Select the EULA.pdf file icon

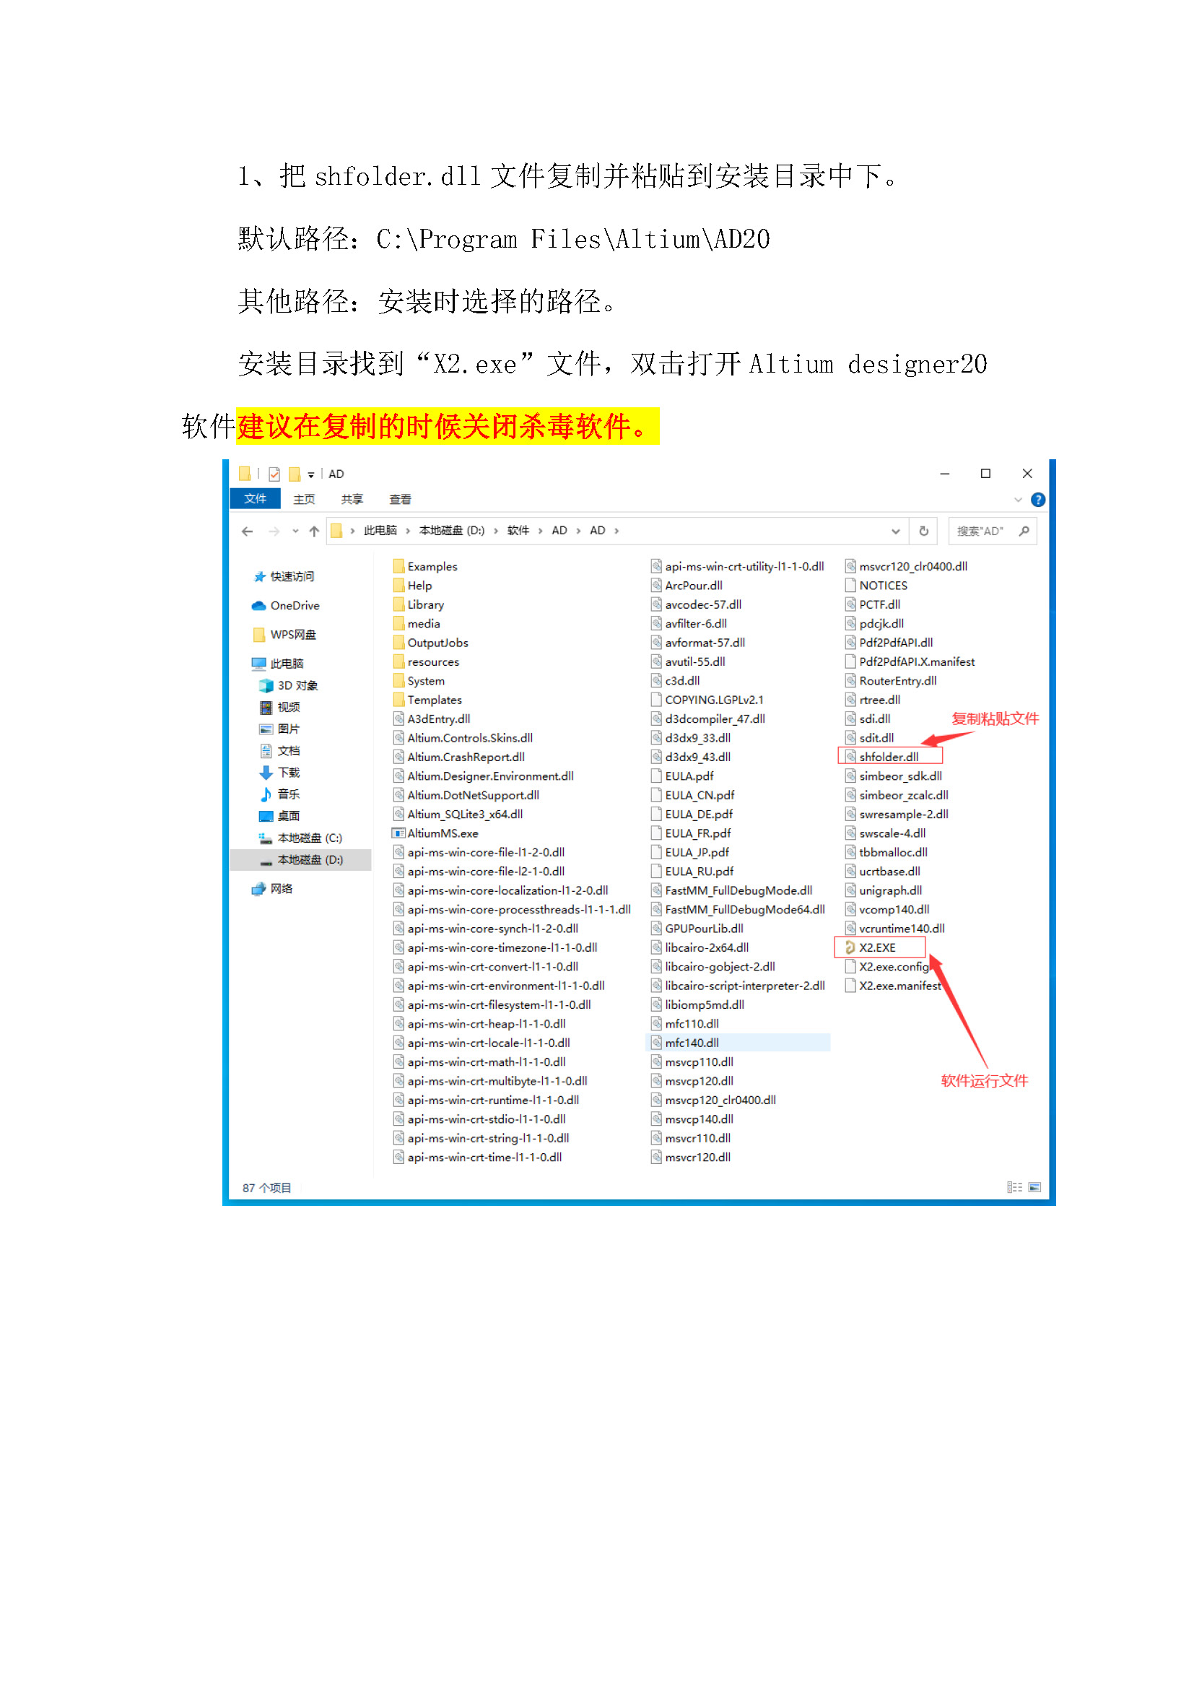[x=656, y=776]
